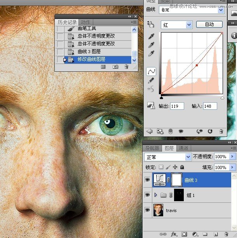Hide the 组 1 group layer
This screenshot has height=238, width=237.
pos(147,195)
